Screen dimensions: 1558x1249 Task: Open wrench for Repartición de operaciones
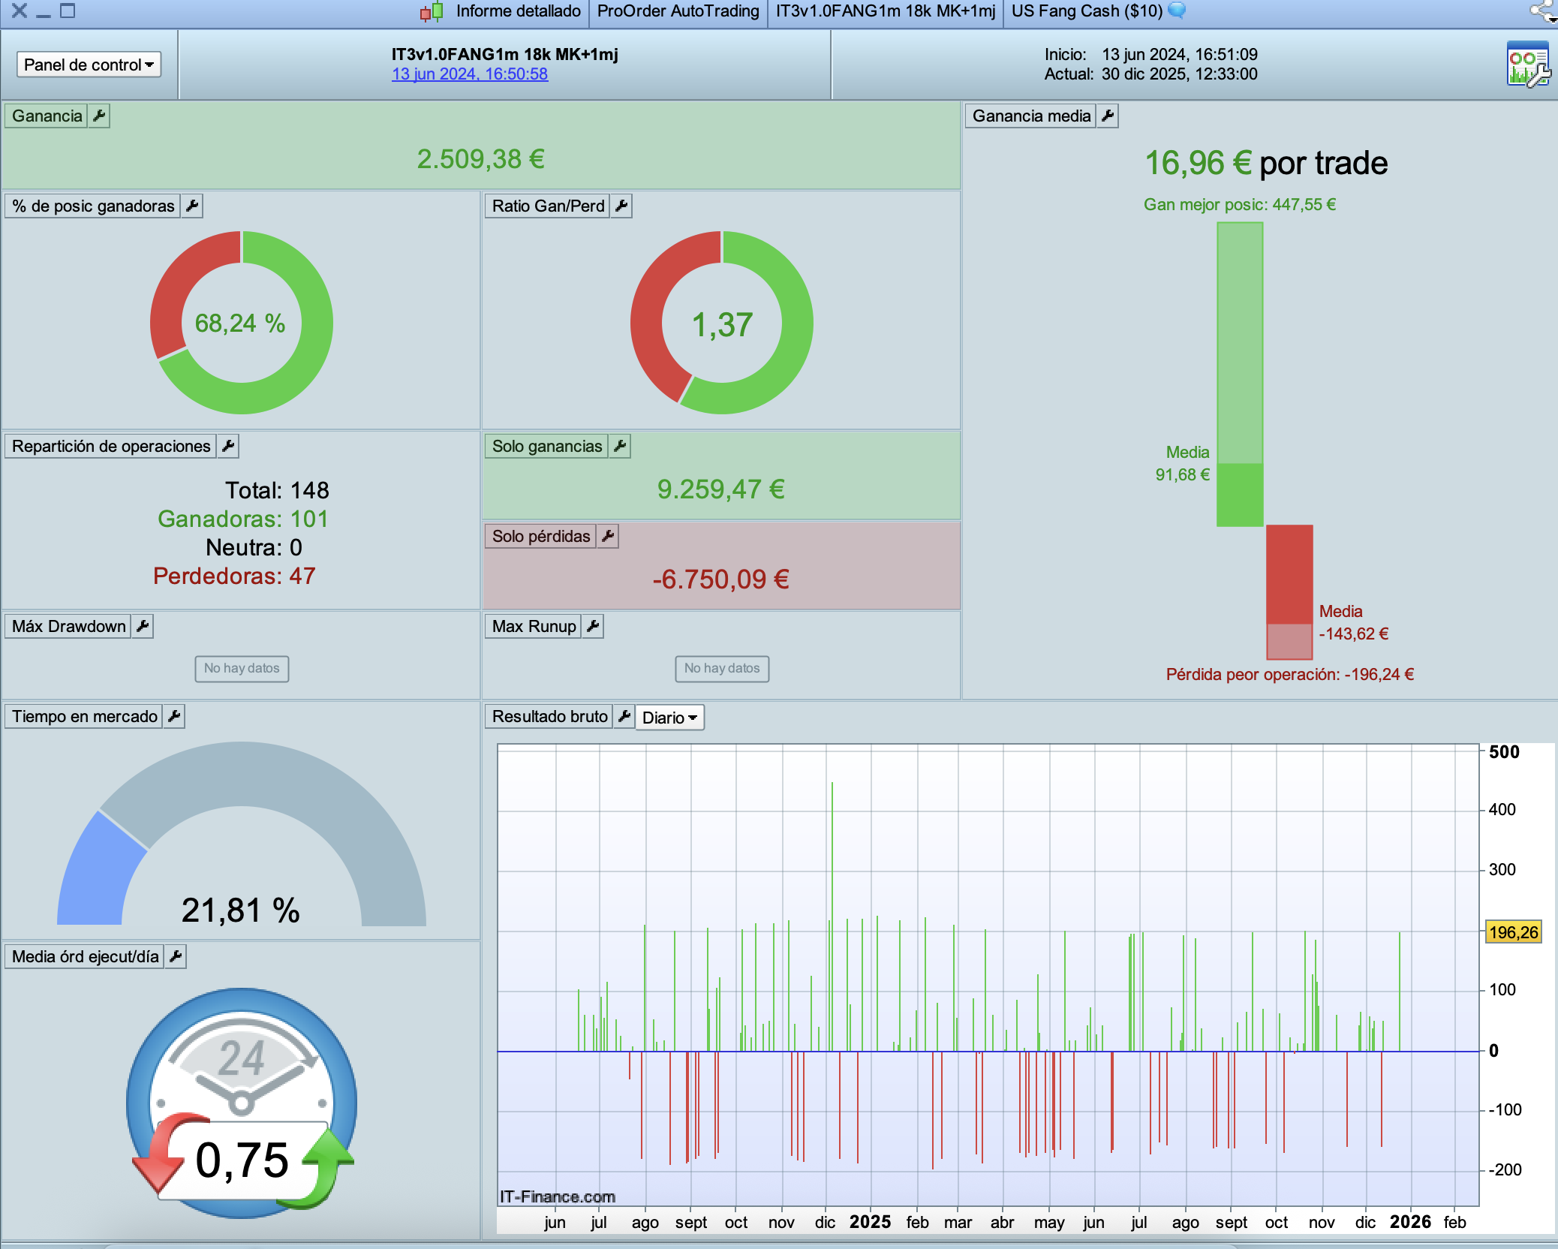[x=228, y=446]
